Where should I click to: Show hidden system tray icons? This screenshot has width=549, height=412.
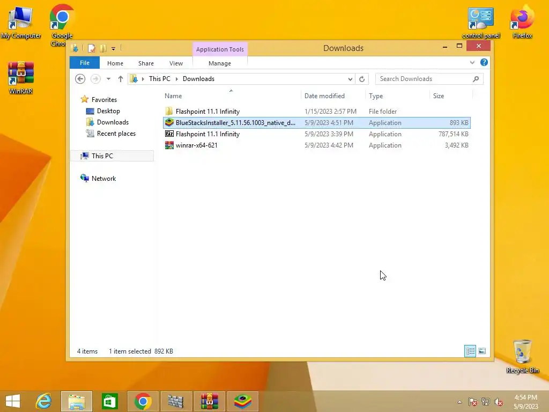click(x=459, y=402)
